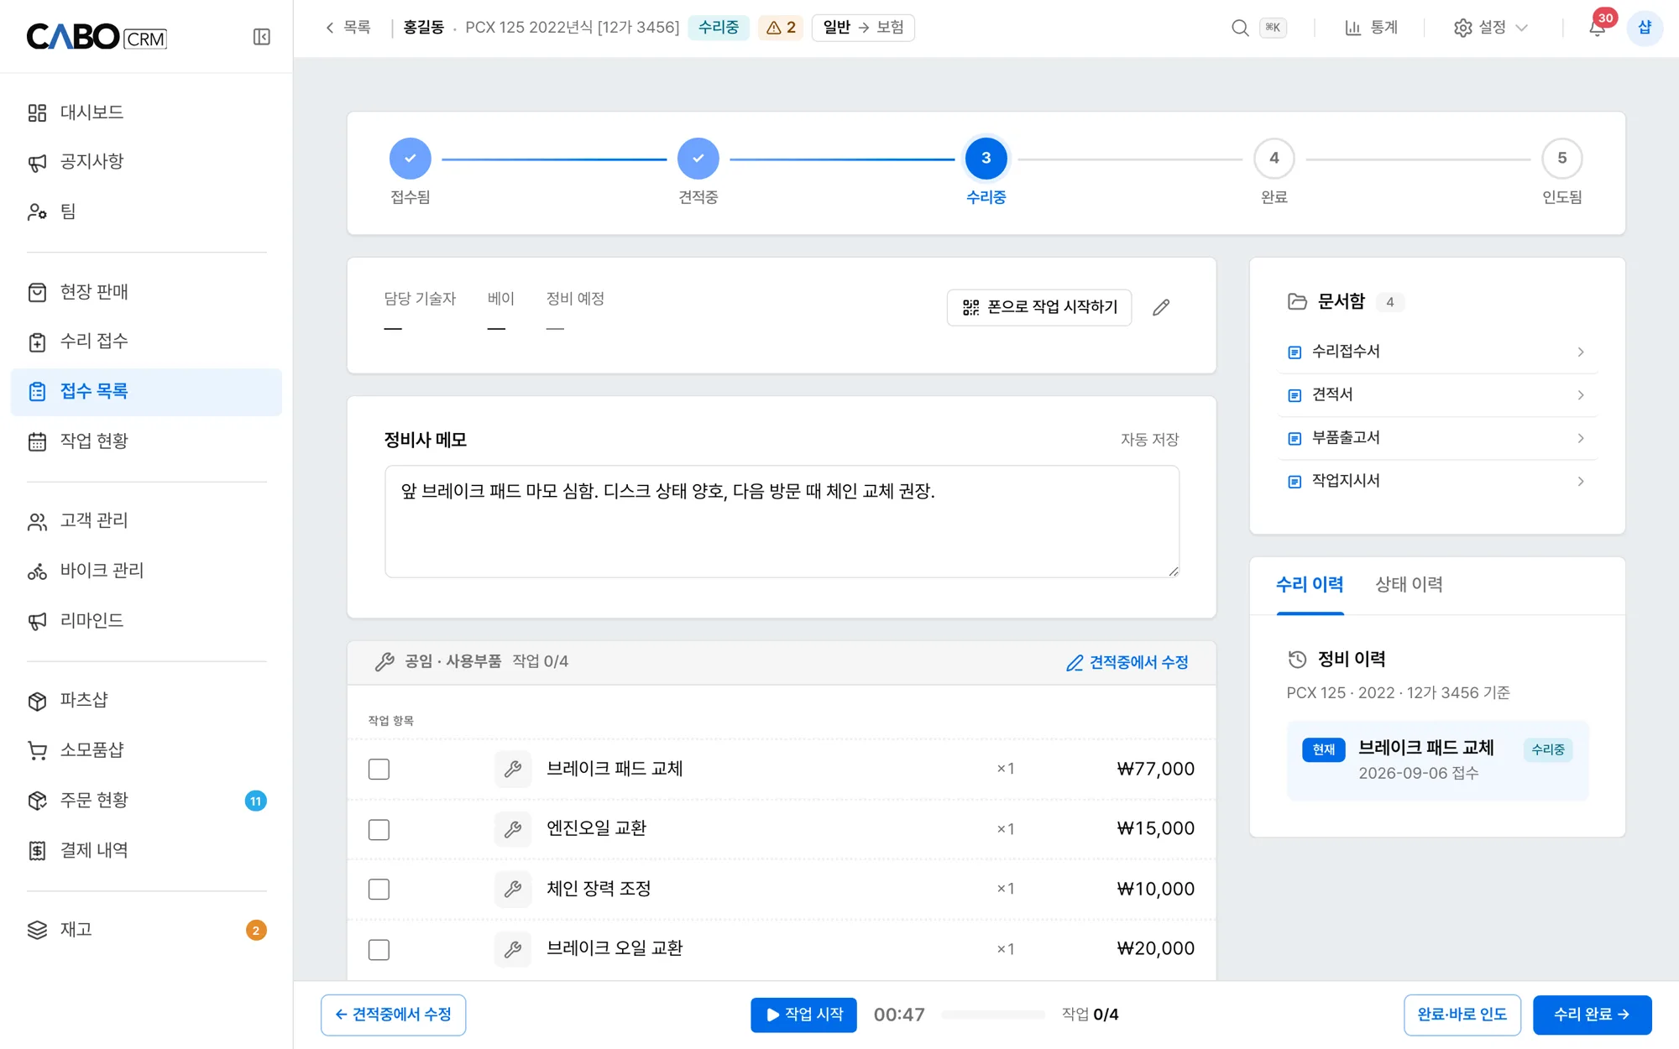Open 작업 현황 in the sidebar
Screen dimensions: 1679x1049
(x=146, y=441)
